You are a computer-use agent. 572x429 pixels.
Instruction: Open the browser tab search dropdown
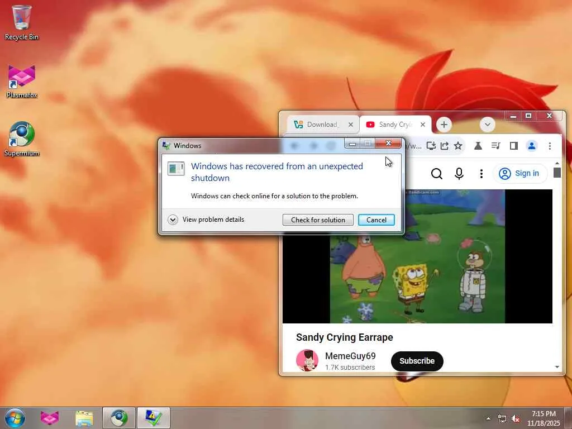click(x=487, y=125)
